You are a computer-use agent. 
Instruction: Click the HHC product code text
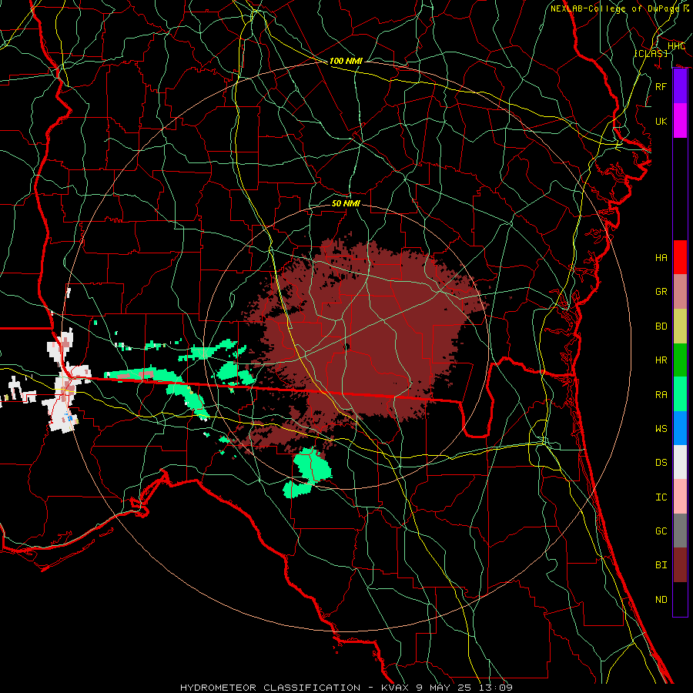[x=677, y=46]
